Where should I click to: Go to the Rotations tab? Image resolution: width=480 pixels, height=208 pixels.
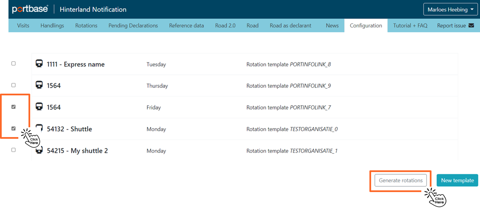pyautogui.click(x=86, y=25)
